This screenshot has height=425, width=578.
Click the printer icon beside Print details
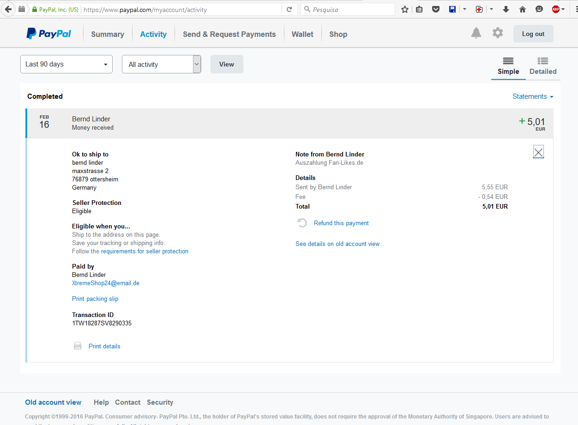[x=78, y=346]
